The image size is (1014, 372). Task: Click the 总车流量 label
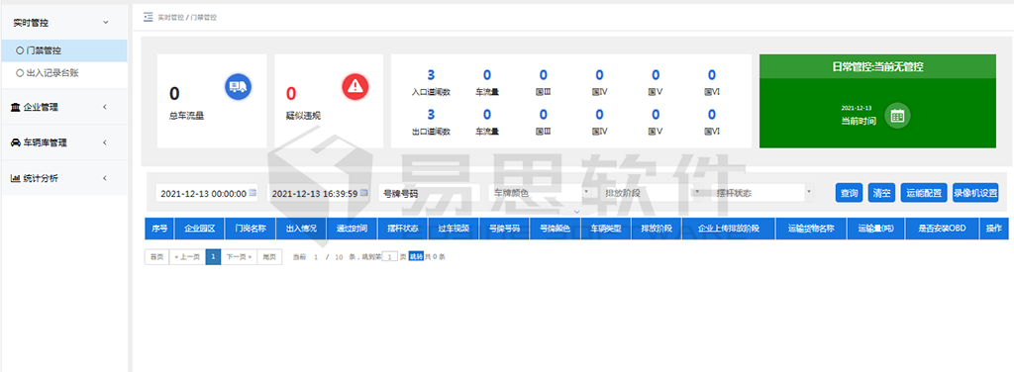187,117
